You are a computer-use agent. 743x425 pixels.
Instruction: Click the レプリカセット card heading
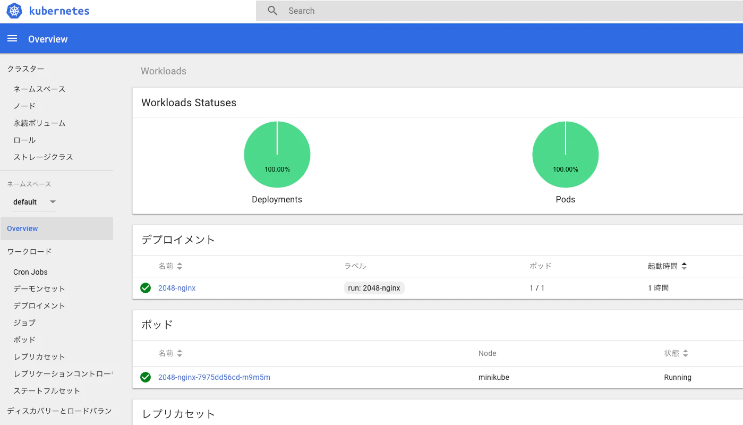tap(178, 414)
